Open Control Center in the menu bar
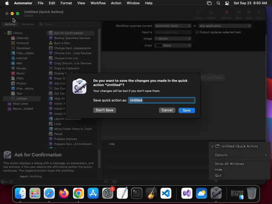The image size is (272, 204). pyautogui.click(x=227, y=3)
